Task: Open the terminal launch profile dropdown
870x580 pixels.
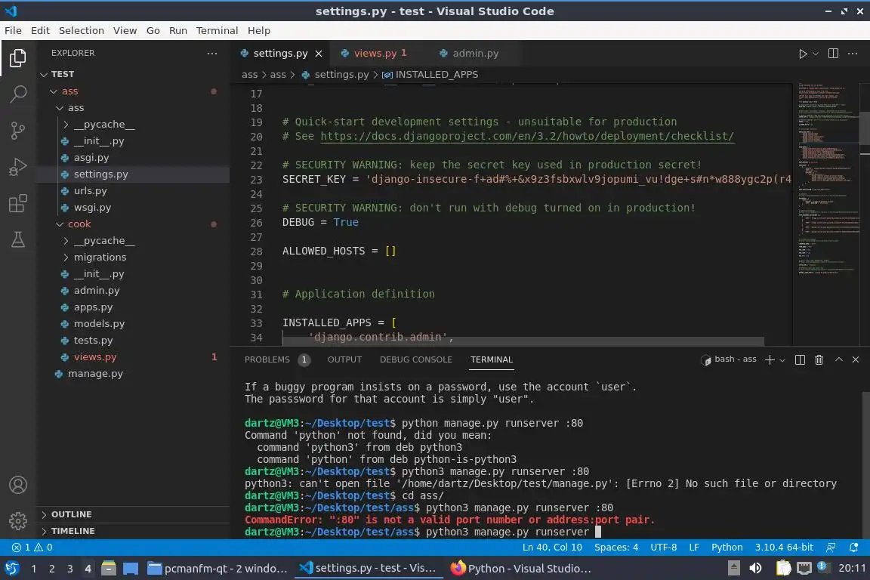Action: tap(782, 359)
